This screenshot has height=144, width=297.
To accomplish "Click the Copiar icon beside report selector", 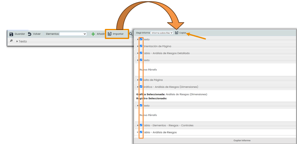I will pyautogui.click(x=177, y=33).
